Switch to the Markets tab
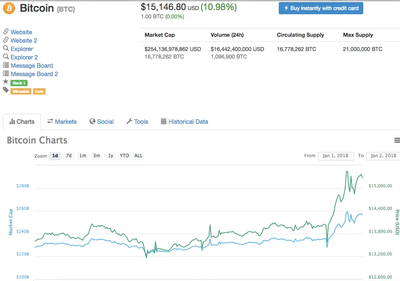The width and height of the screenshot is (400, 281). click(x=62, y=122)
